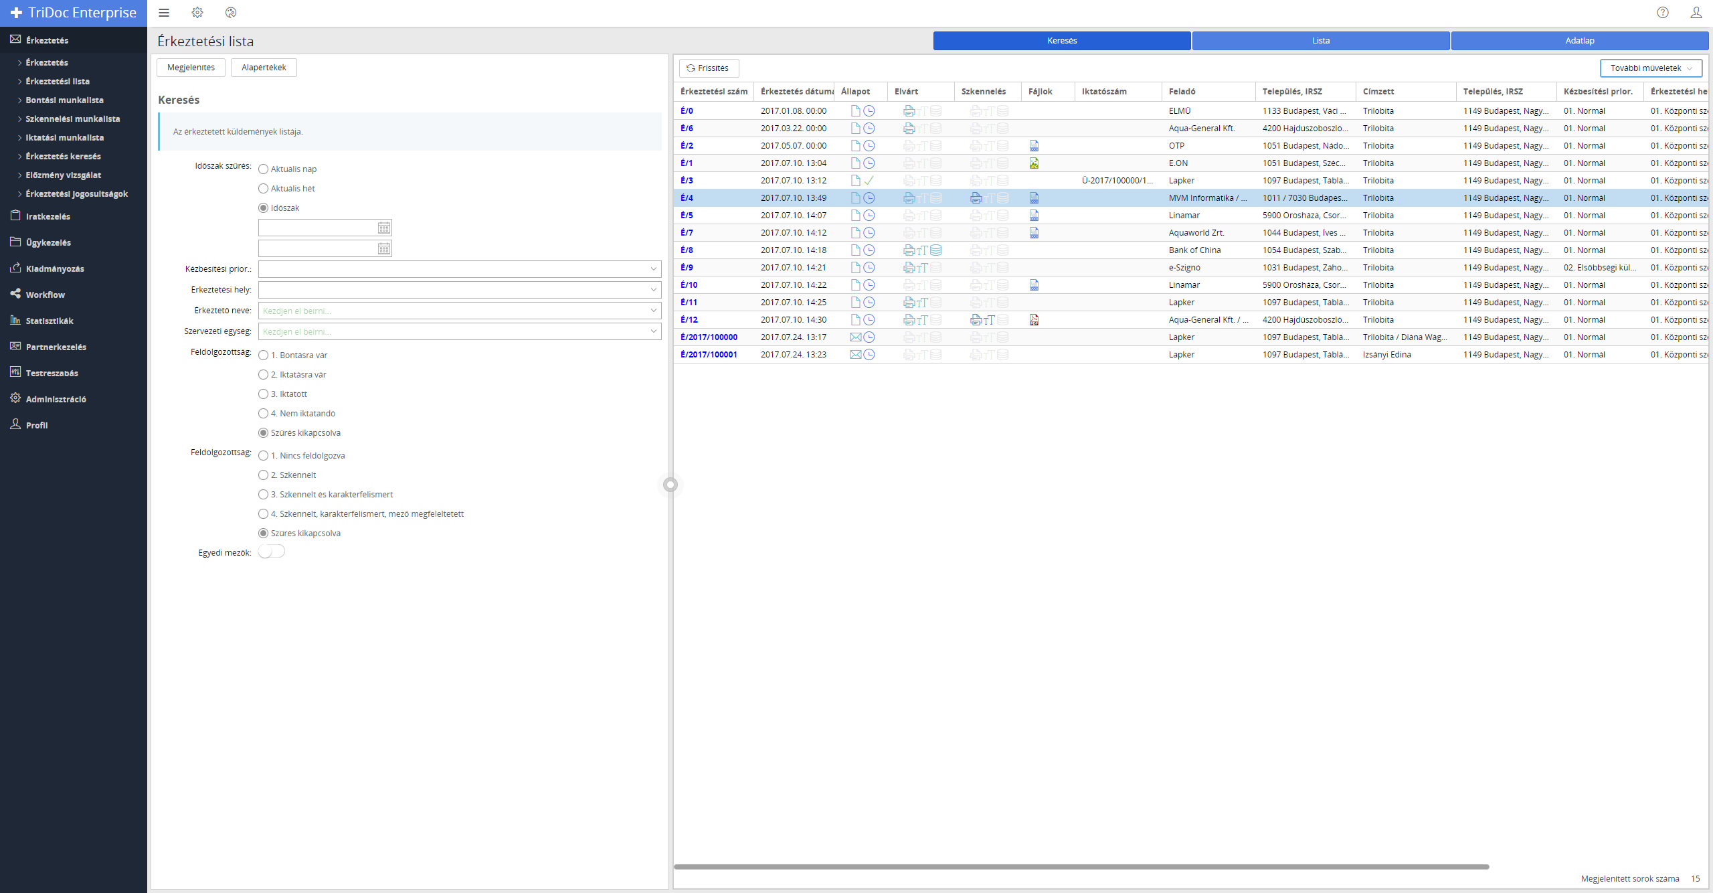Open the É/2017/100000 record link

709,337
